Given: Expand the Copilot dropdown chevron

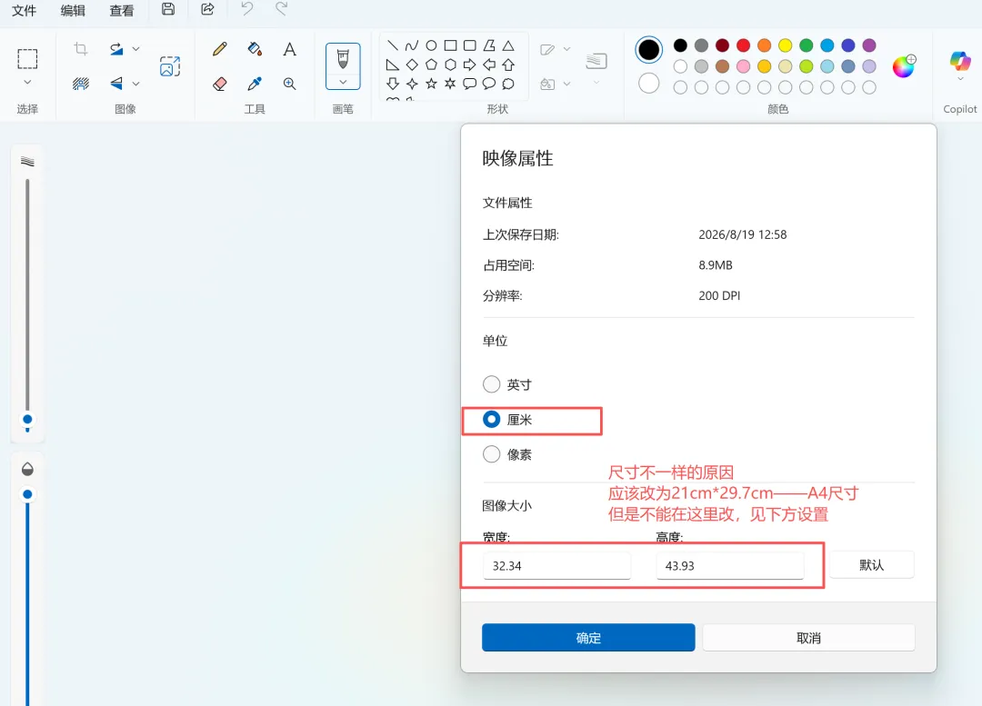Looking at the screenshot, I should (x=960, y=79).
